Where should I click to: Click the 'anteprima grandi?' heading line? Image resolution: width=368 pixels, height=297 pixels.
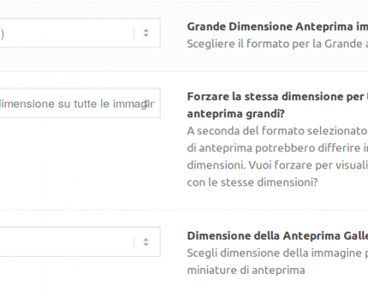pyautogui.click(x=236, y=114)
